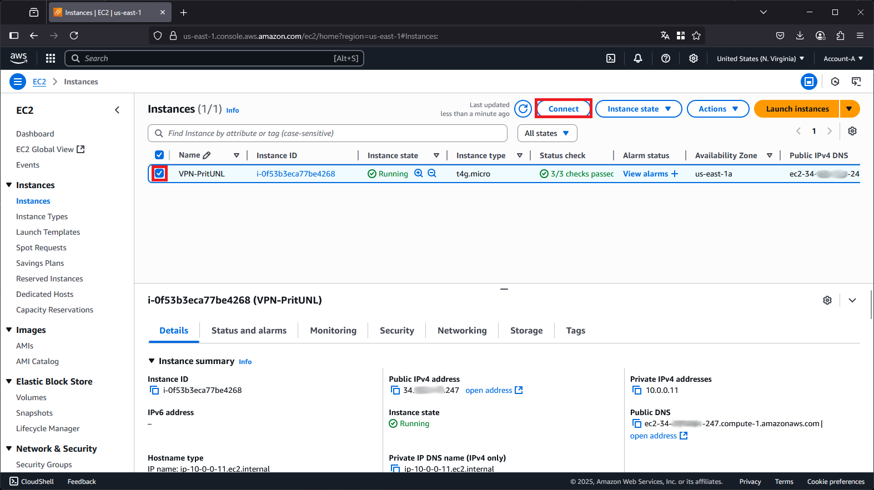Screen dimensions: 874x490
Task: Open the Instance Types sidebar link
Action: (x=42, y=216)
